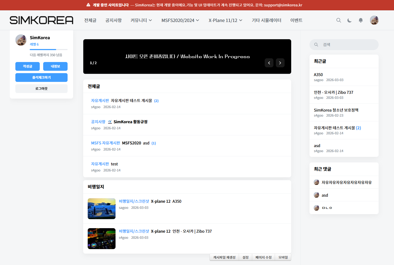Click SimKorea's avatar in the profile card
394x265 pixels.
click(21, 40)
